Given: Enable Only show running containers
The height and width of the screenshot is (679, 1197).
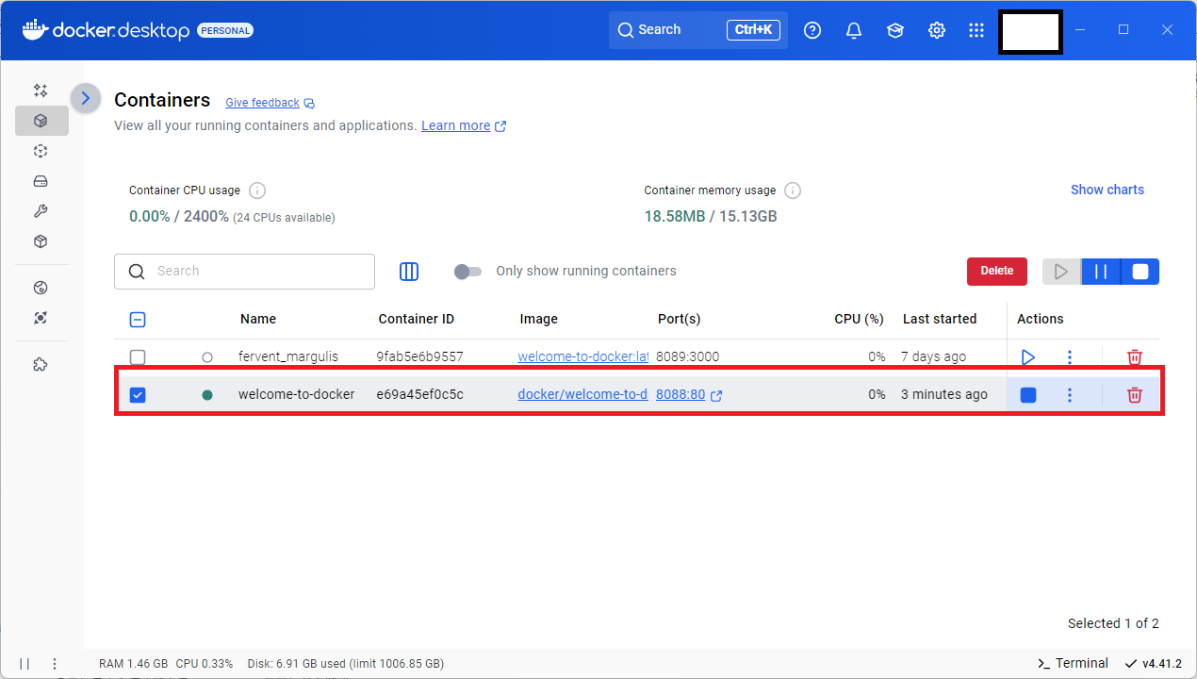Looking at the screenshot, I should (x=467, y=271).
